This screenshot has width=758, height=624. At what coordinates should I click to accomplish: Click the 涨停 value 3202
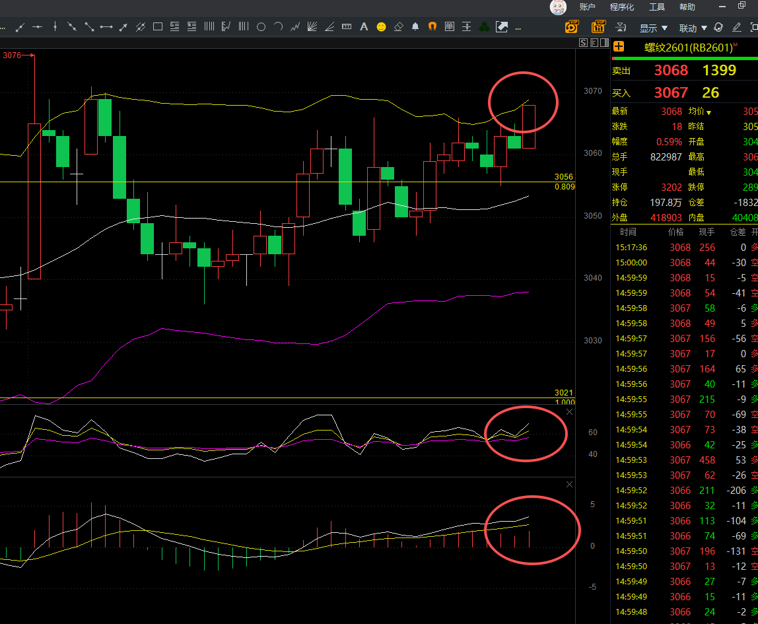click(672, 187)
